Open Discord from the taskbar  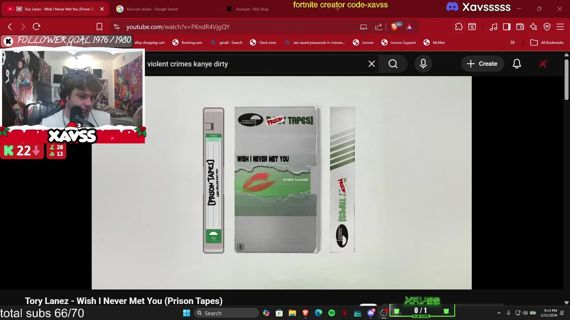(370, 313)
